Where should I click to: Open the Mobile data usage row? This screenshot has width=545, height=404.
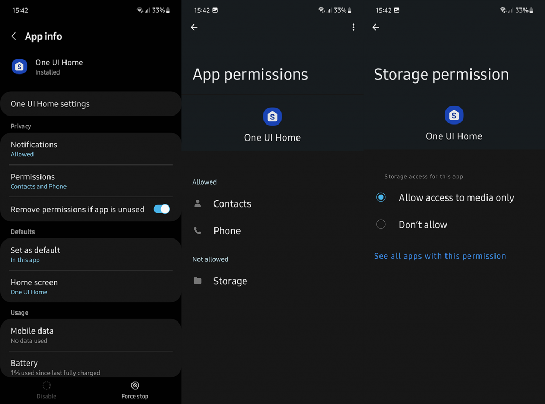[x=90, y=335]
